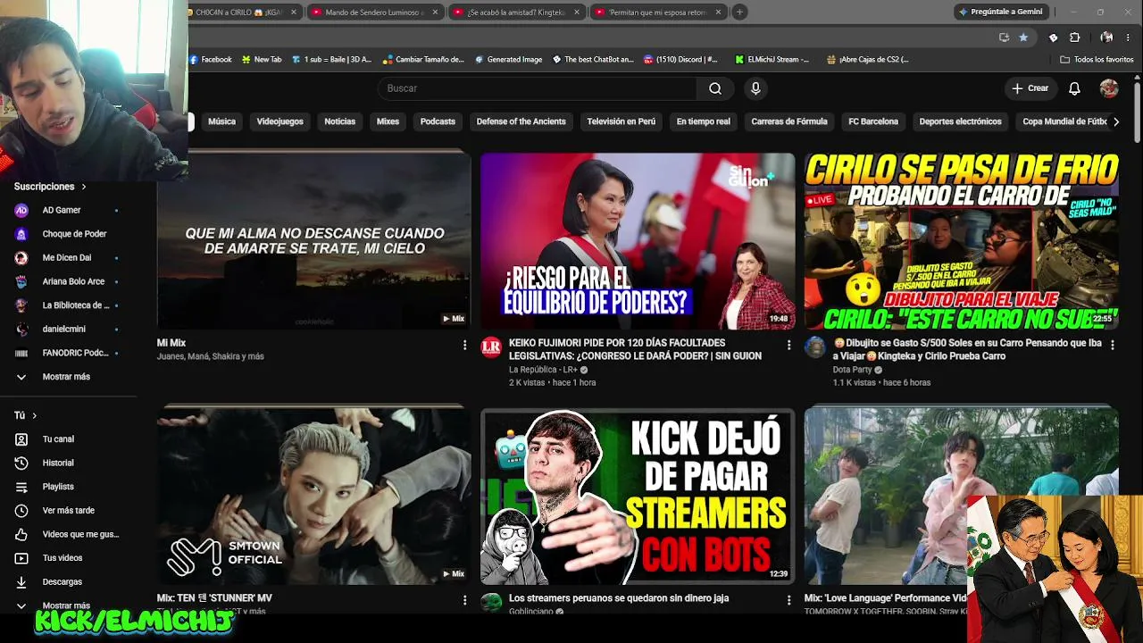Open YouTube notifications bell
The height and width of the screenshot is (643, 1143).
click(x=1074, y=88)
